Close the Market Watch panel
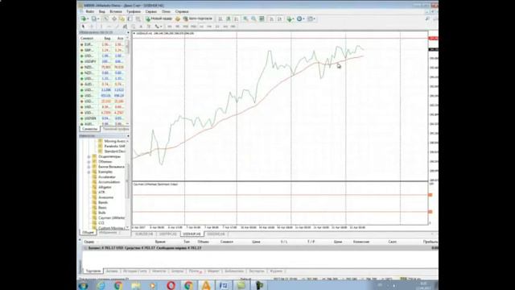The height and width of the screenshot is (290, 515). coord(128,32)
